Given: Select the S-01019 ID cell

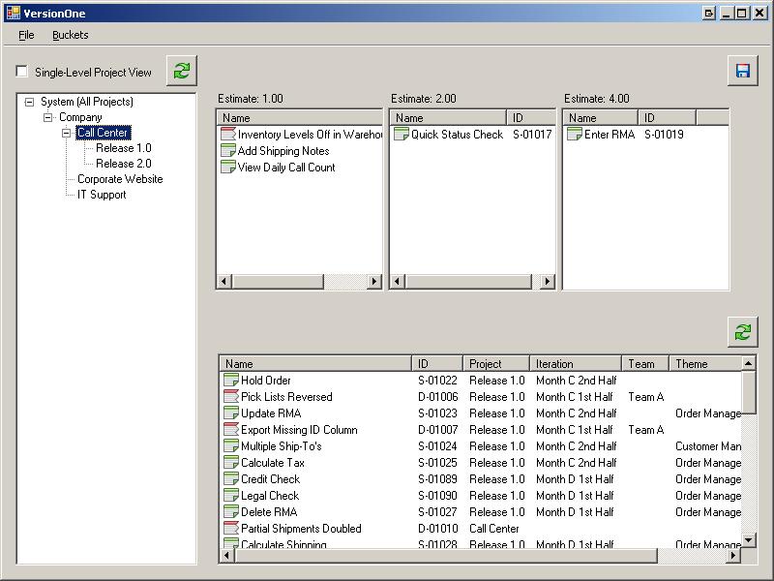Looking at the screenshot, I should pos(664,134).
